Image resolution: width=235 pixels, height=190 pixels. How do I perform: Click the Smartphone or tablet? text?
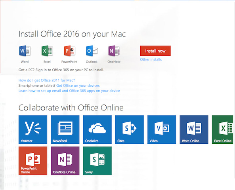(37, 85)
